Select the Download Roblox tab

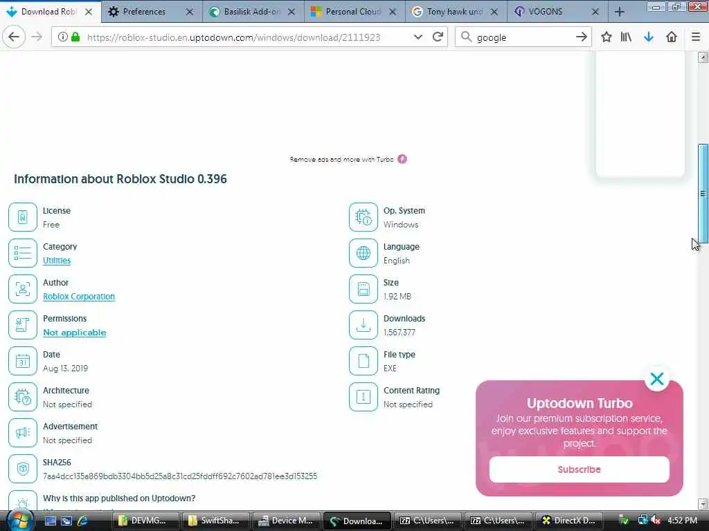pyautogui.click(x=48, y=12)
